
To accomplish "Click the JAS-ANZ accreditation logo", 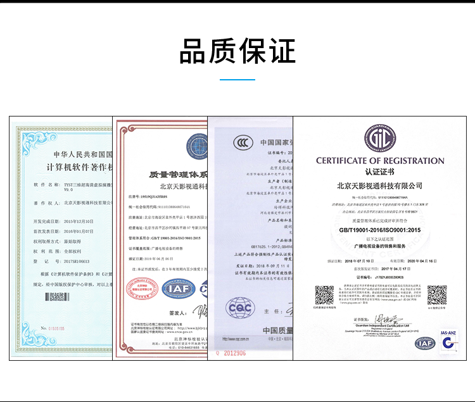I will (448, 341).
